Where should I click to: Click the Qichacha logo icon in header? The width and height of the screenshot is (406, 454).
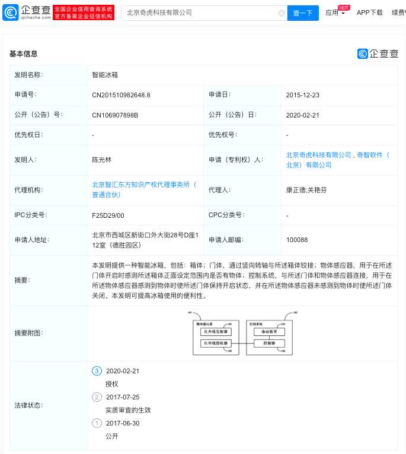tap(11, 12)
